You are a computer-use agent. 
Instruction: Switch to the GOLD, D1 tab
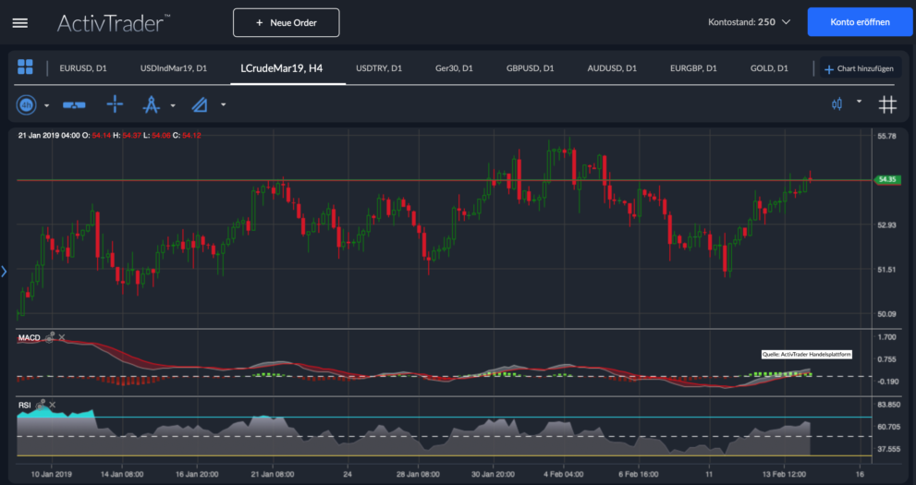[769, 68]
